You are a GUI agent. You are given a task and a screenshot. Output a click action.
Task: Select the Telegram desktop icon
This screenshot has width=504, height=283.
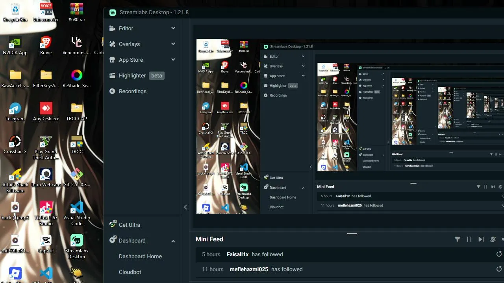coord(15,112)
